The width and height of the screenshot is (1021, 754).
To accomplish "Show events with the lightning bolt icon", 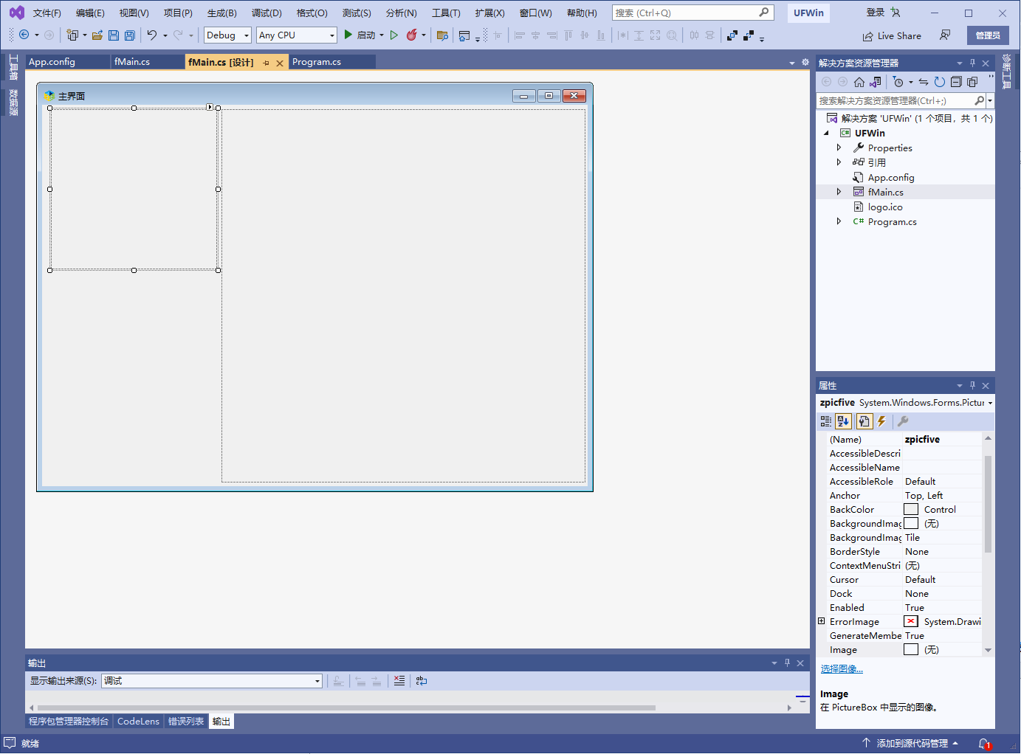I will tap(881, 421).
